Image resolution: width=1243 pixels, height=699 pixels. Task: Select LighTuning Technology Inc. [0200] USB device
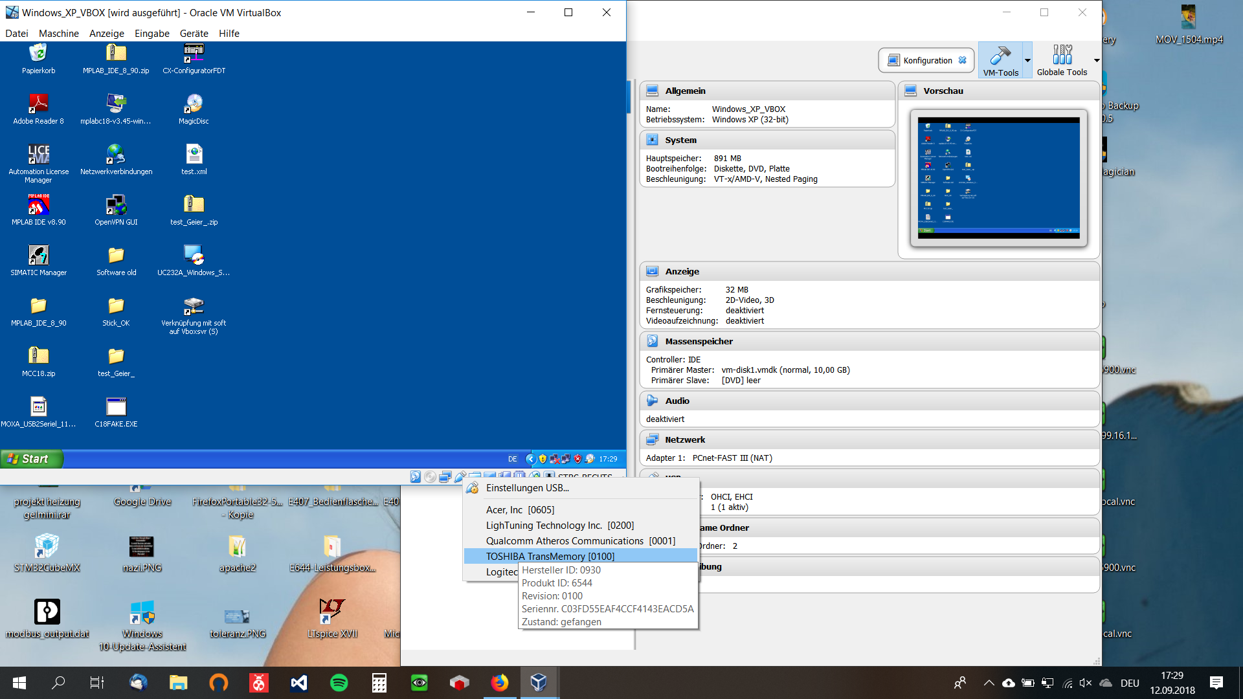pyautogui.click(x=581, y=526)
